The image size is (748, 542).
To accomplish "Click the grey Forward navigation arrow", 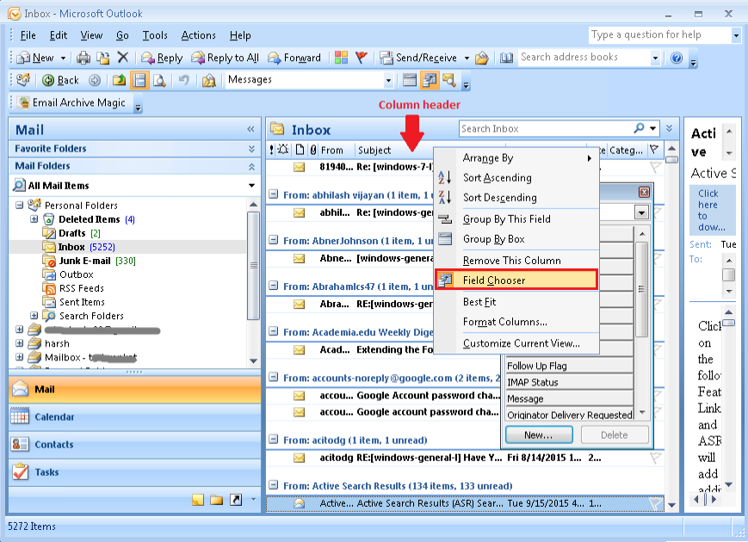I will pyautogui.click(x=95, y=80).
